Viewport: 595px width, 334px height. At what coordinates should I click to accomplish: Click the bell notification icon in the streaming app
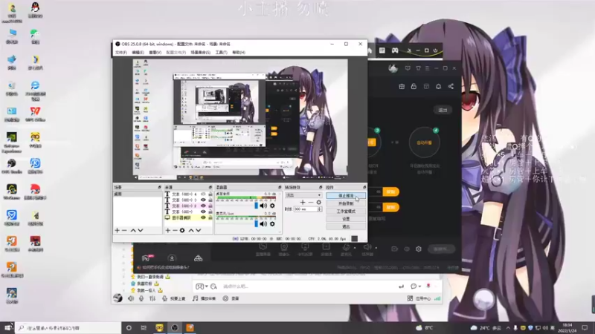point(438,86)
